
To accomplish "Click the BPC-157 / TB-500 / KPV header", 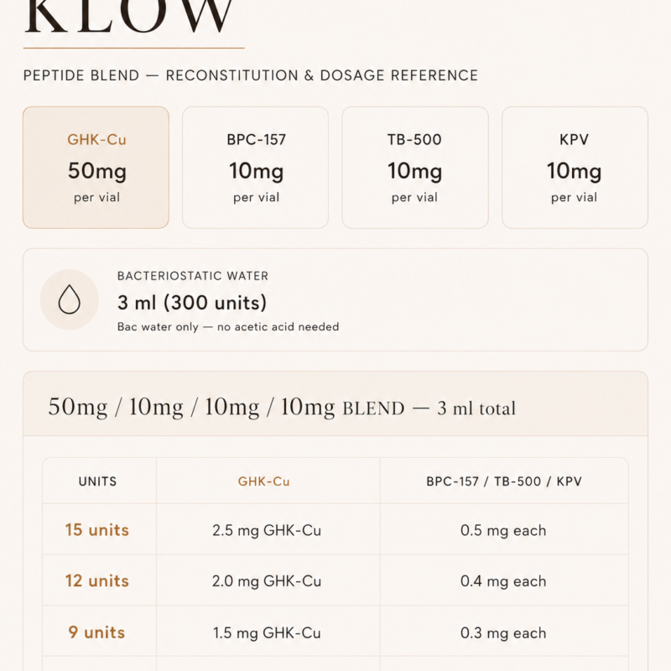I will 504,481.
